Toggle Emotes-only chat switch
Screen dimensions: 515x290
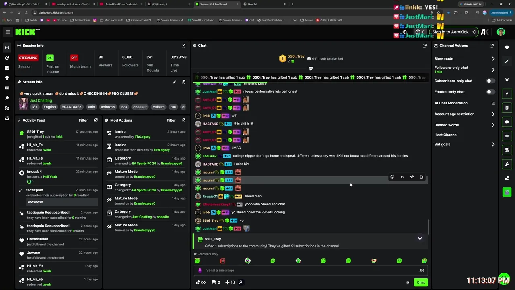click(x=490, y=92)
